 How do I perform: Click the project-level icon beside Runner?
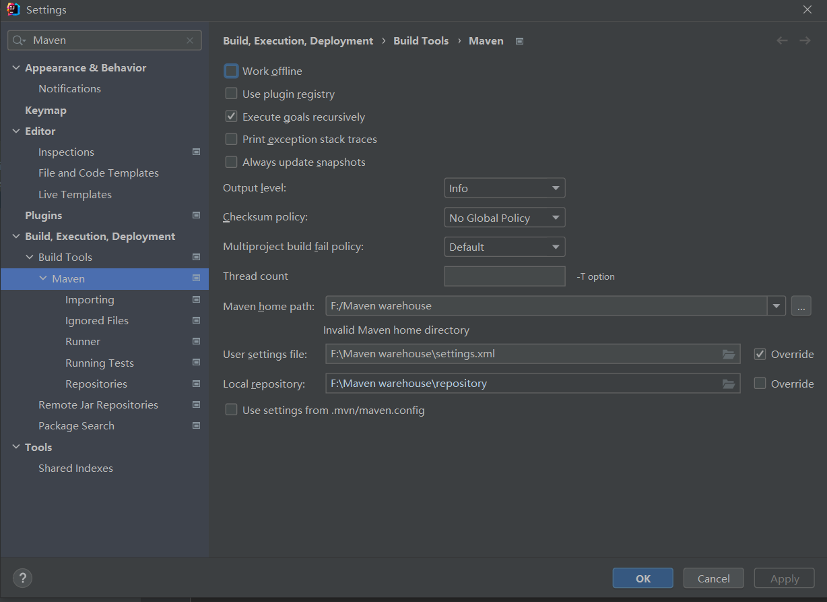196,341
